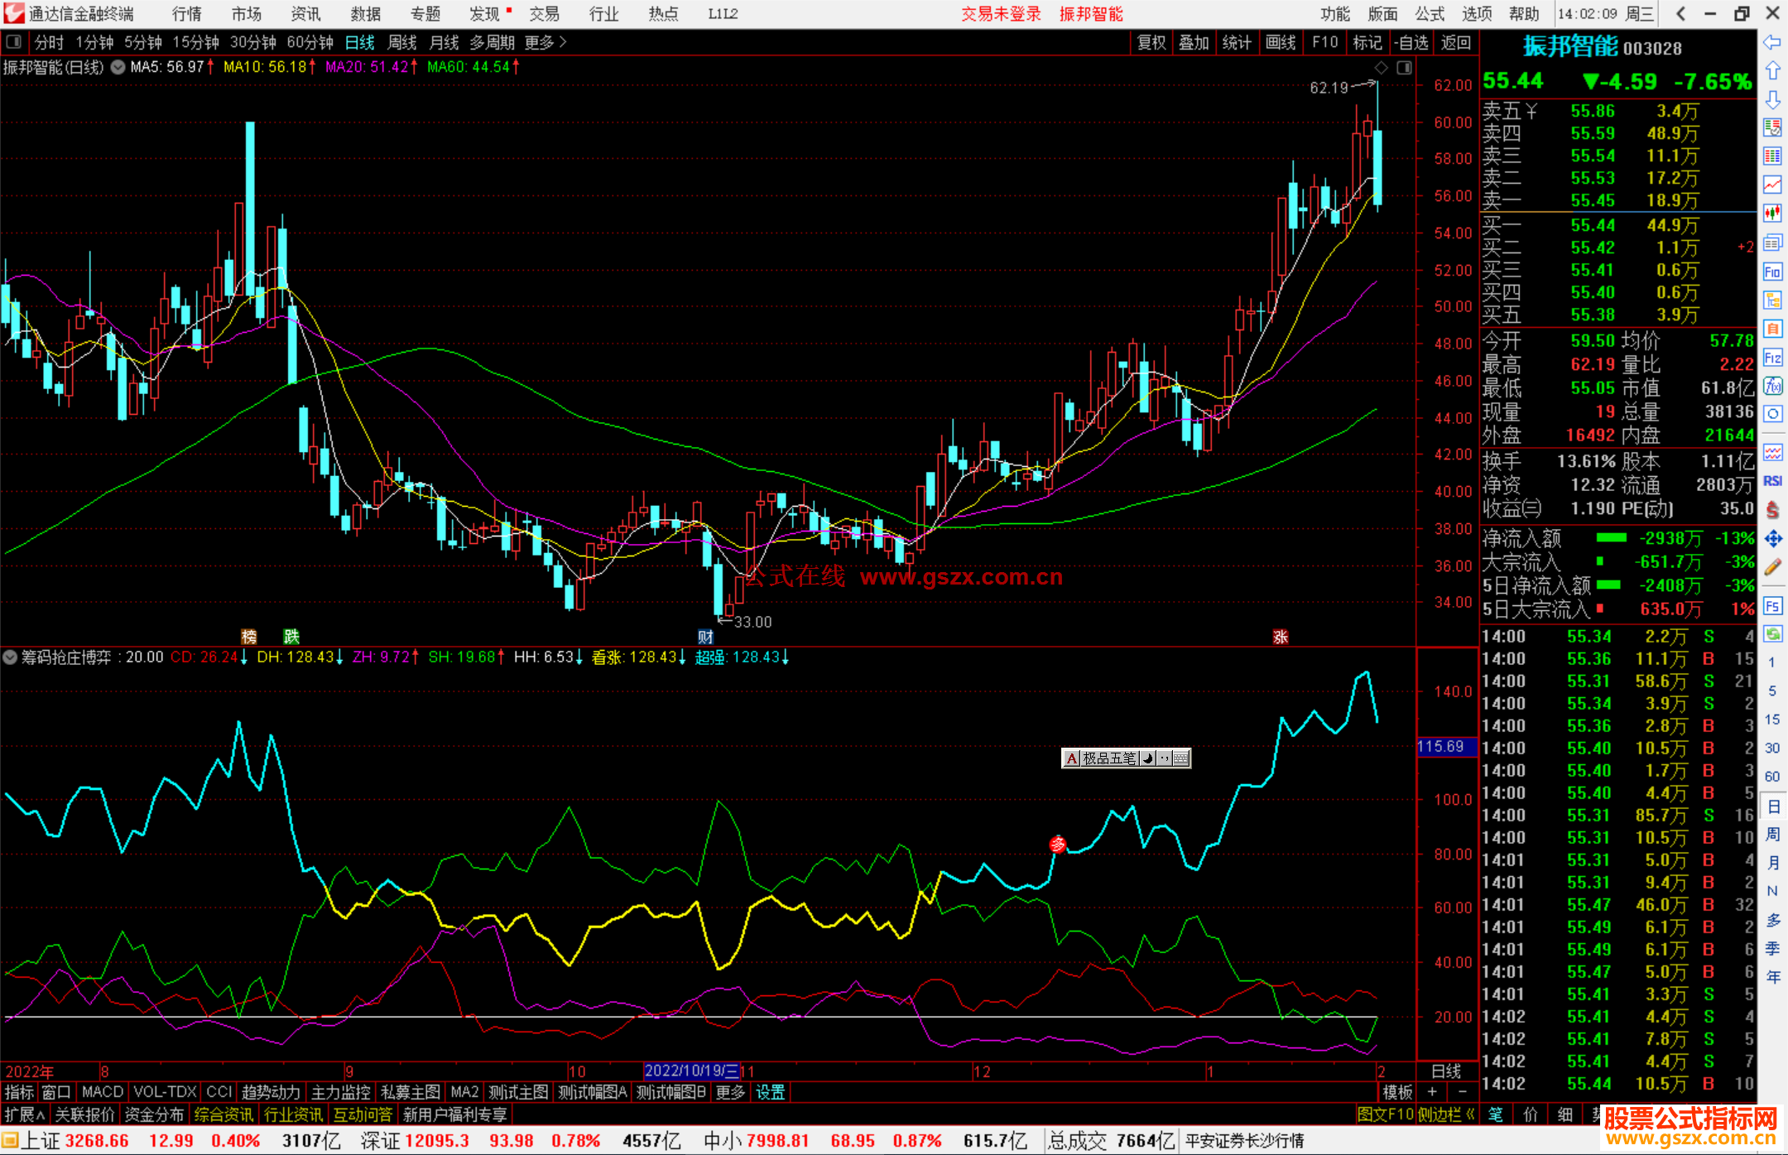Select the 月 period in right sidebar
The image size is (1788, 1155).
pyautogui.click(x=1772, y=862)
